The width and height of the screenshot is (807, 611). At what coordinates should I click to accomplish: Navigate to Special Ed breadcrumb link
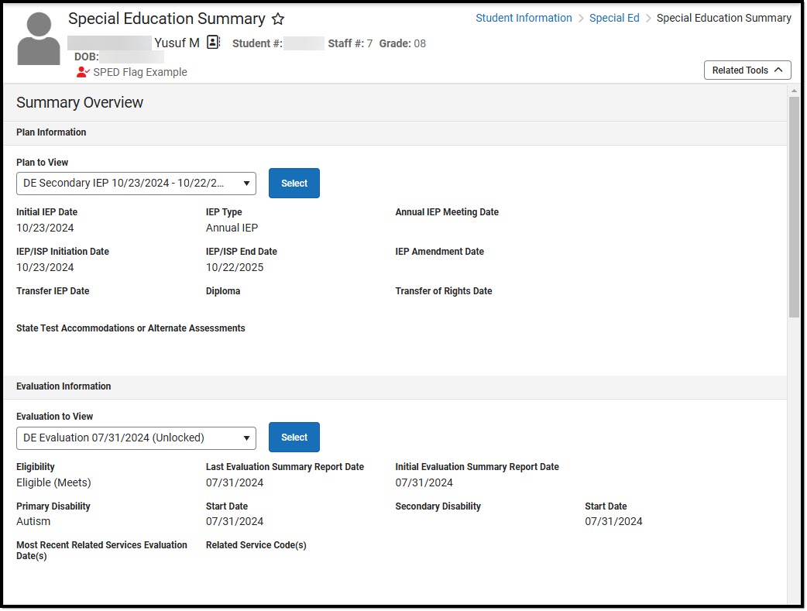(614, 18)
